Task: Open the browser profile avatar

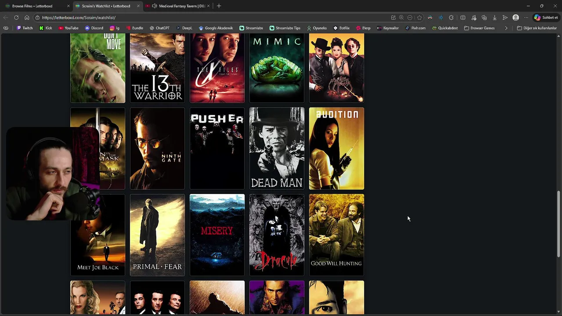Action: point(516,18)
